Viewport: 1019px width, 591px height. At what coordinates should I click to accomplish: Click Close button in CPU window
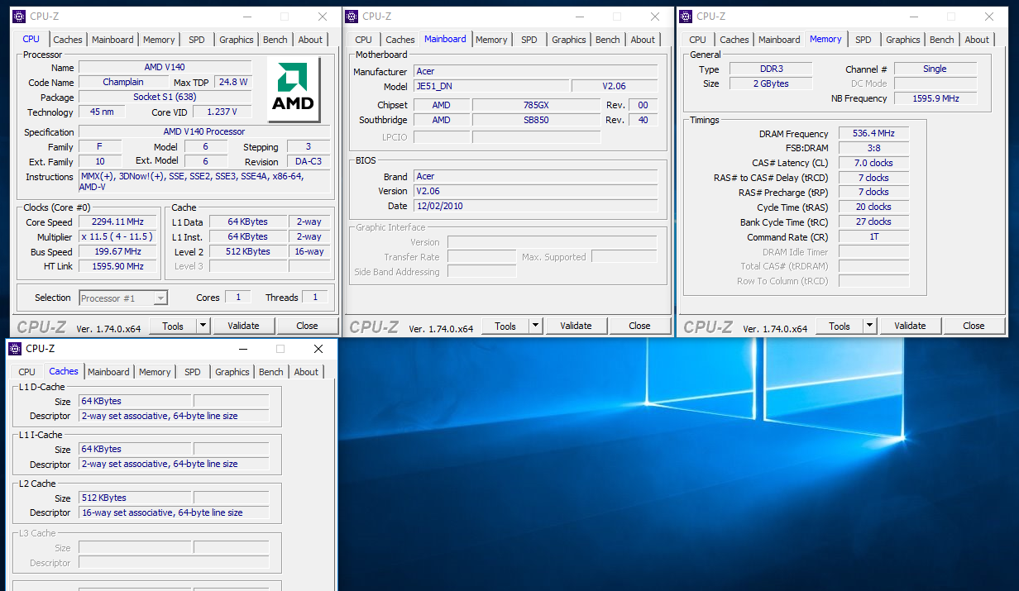pos(307,326)
